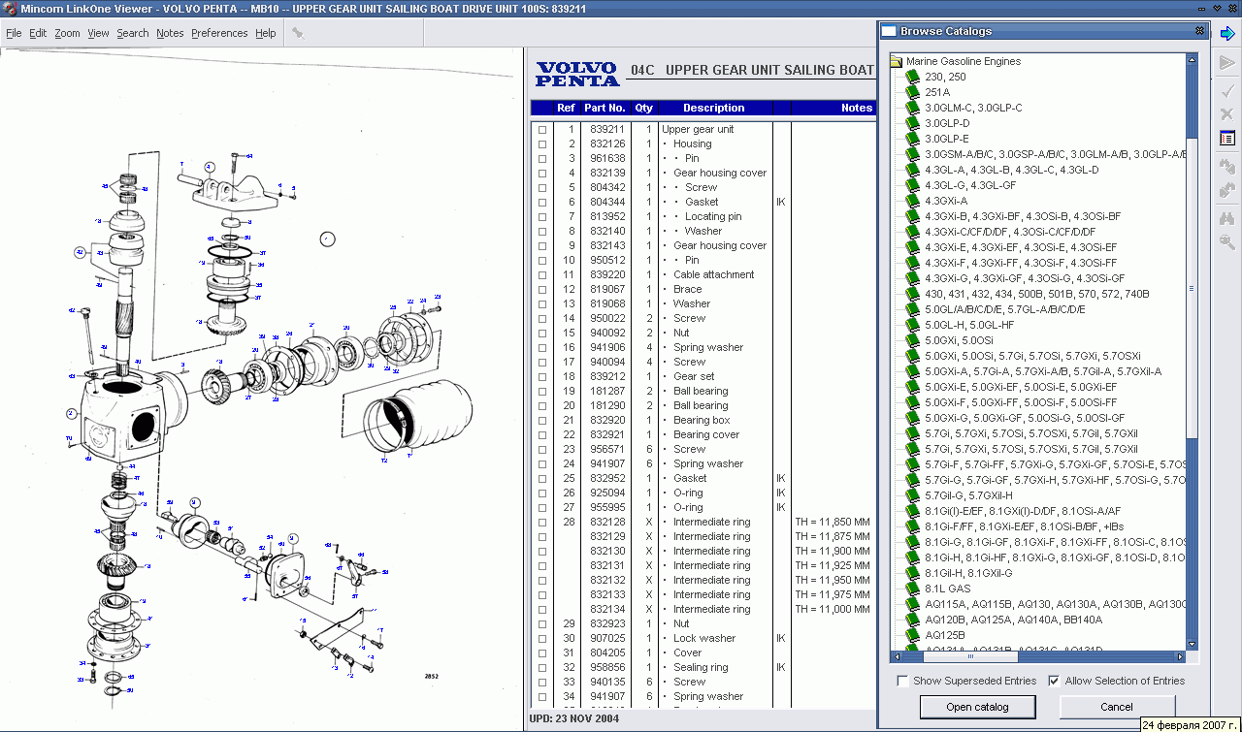Tick the checkbox for Ref 2 Housing

tap(542, 143)
